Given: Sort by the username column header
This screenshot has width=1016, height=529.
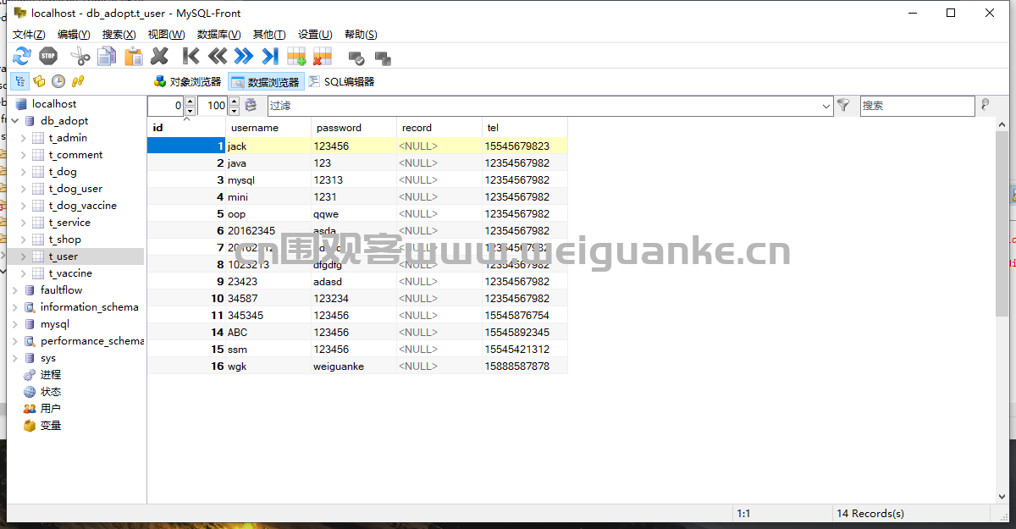Looking at the screenshot, I should click(268, 128).
